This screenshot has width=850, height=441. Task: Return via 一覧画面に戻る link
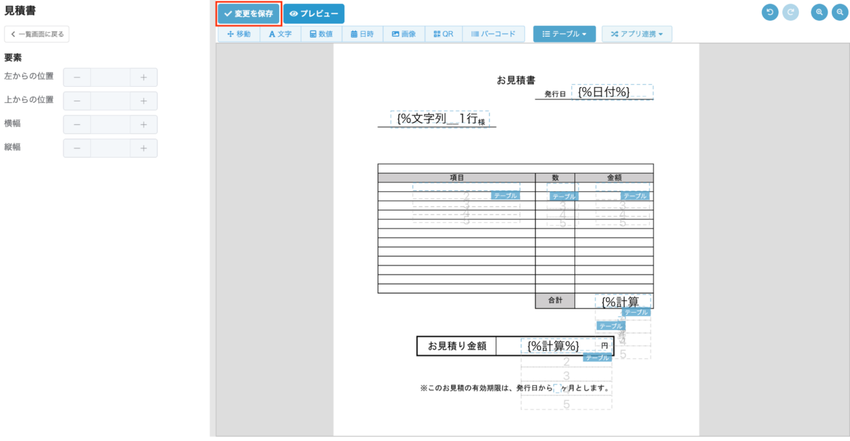(37, 34)
